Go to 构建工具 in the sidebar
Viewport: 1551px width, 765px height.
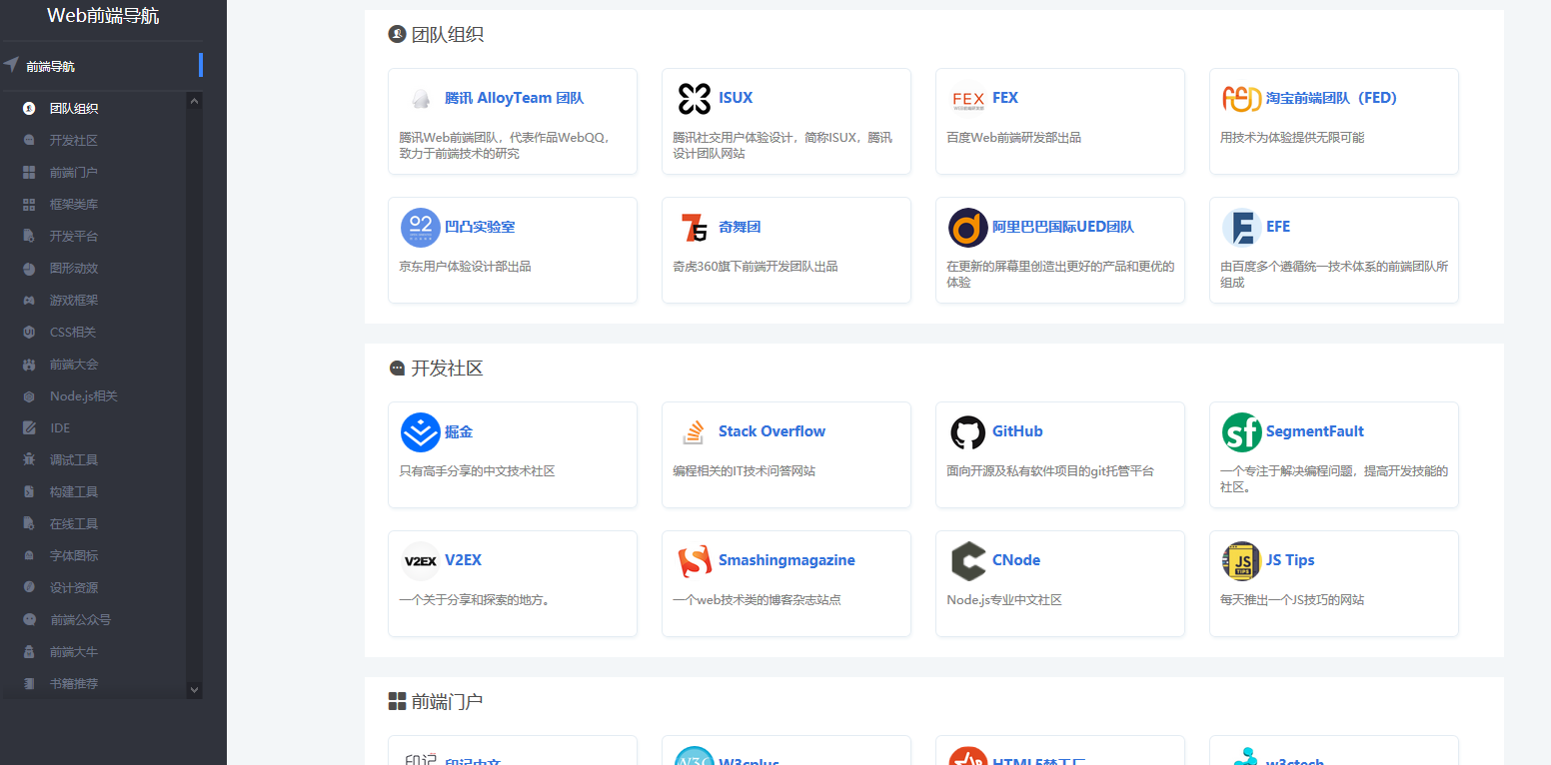[x=74, y=492]
